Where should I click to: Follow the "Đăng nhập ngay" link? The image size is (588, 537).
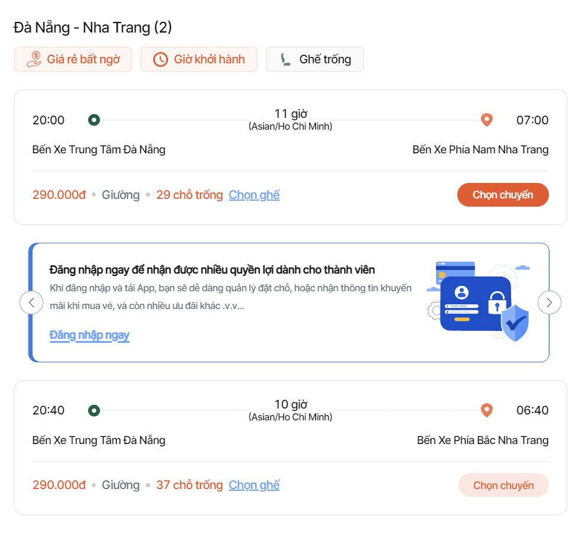tap(89, 335)
